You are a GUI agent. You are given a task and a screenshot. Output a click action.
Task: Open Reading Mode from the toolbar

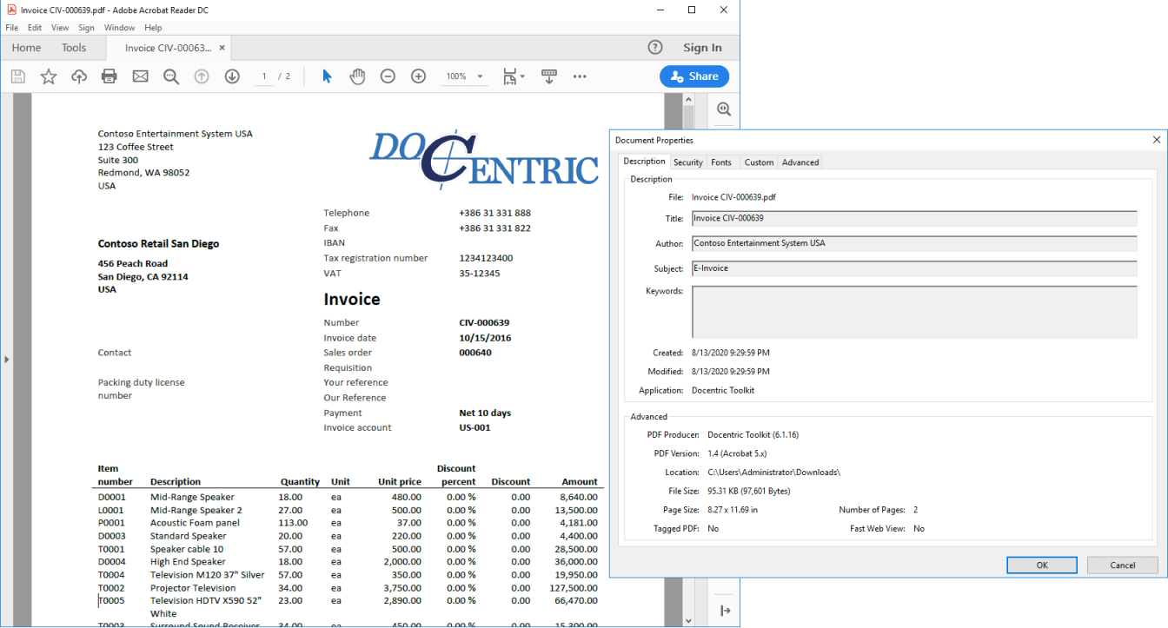(x=549, y=76)
